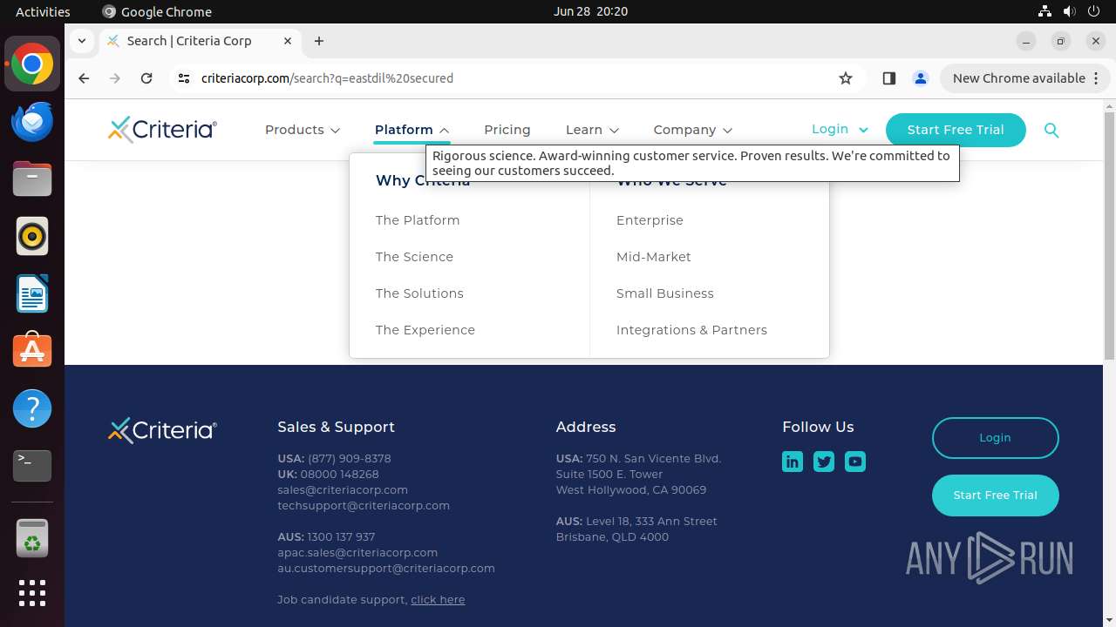The width and height of the screenshot is (1116, 627).
Task: Open the LinkedIn social icon
Action: (x=793, y=462)
